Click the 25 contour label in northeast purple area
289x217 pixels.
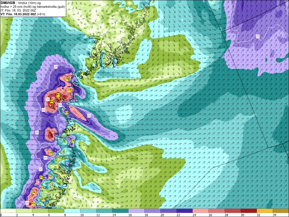(258, 37)
